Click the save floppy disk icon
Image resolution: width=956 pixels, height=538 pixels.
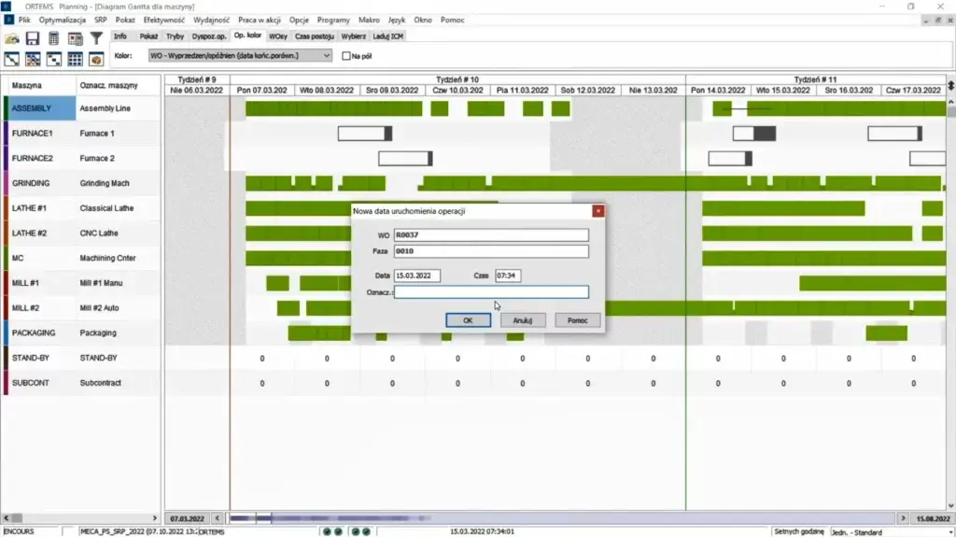point(33,38)
